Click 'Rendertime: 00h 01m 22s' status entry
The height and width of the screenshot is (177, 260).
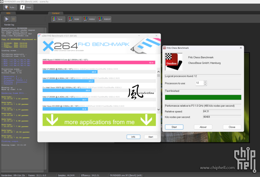point(13,175)
